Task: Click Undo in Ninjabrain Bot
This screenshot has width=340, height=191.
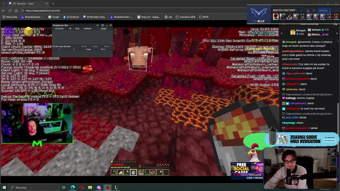Action: (x=84, y=46)
